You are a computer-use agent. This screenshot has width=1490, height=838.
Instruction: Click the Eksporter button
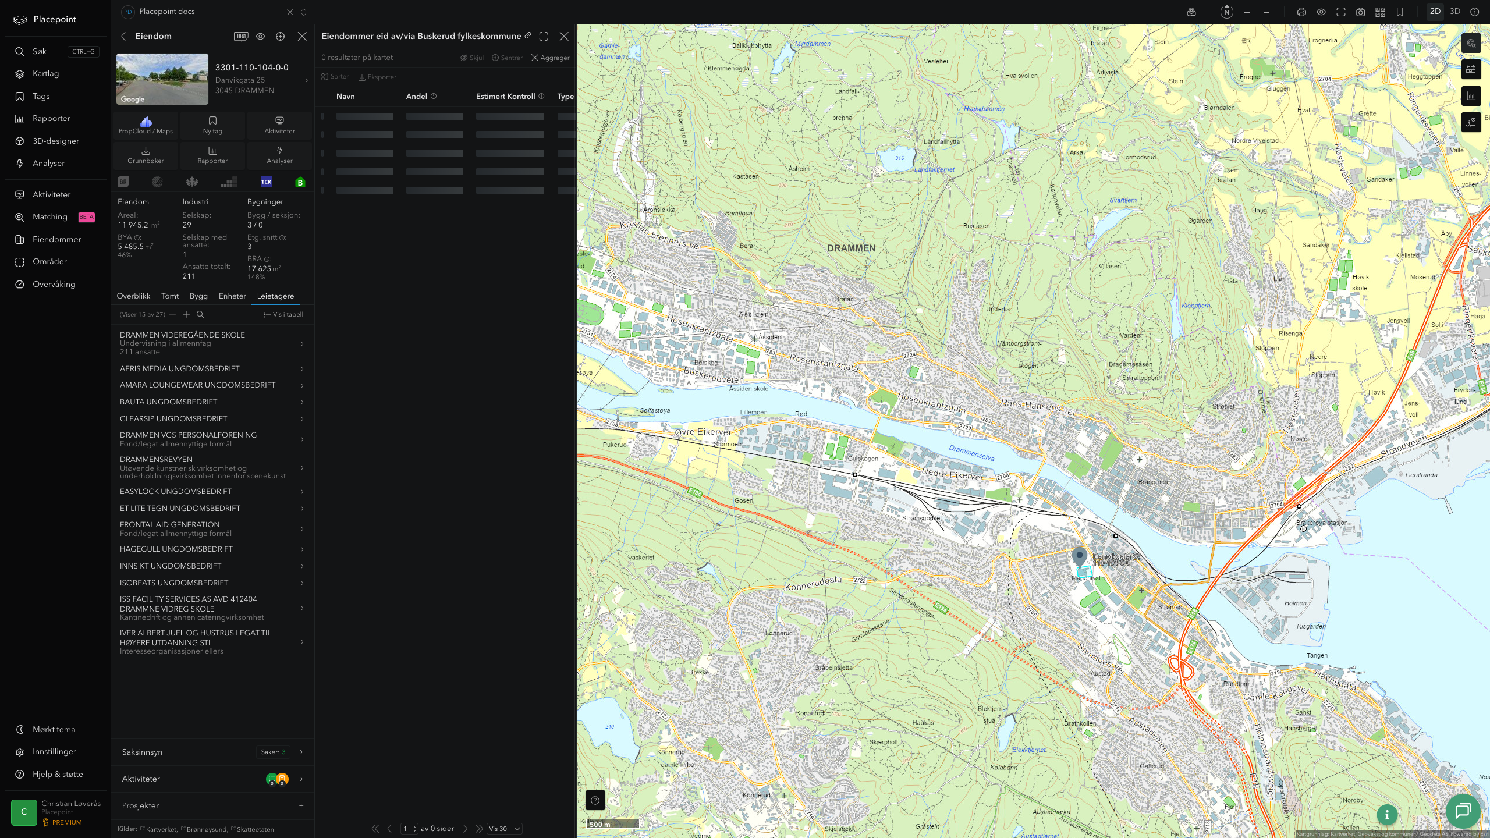click(377, 77)
